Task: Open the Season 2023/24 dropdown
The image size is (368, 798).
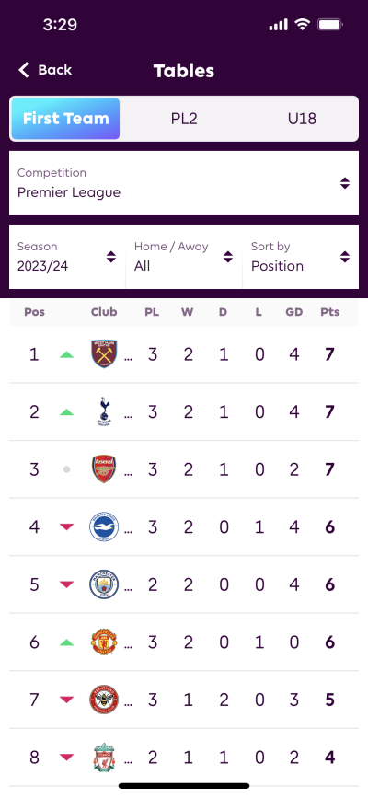Action: (67, 257)
